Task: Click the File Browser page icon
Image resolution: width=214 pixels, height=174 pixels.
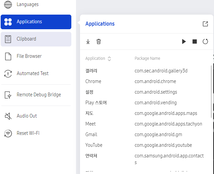Action: (8, 56)
